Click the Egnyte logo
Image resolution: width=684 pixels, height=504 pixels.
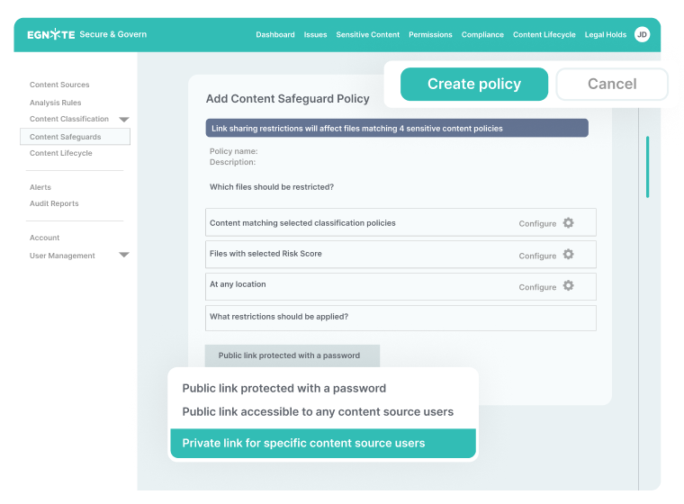coord(49,34)
